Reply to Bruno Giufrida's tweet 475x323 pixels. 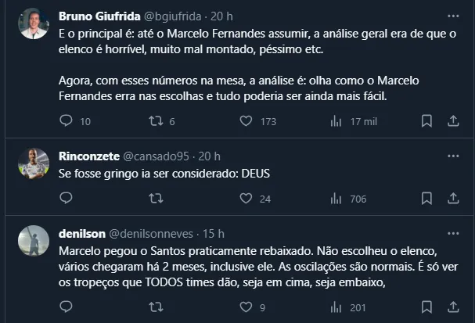67,121
